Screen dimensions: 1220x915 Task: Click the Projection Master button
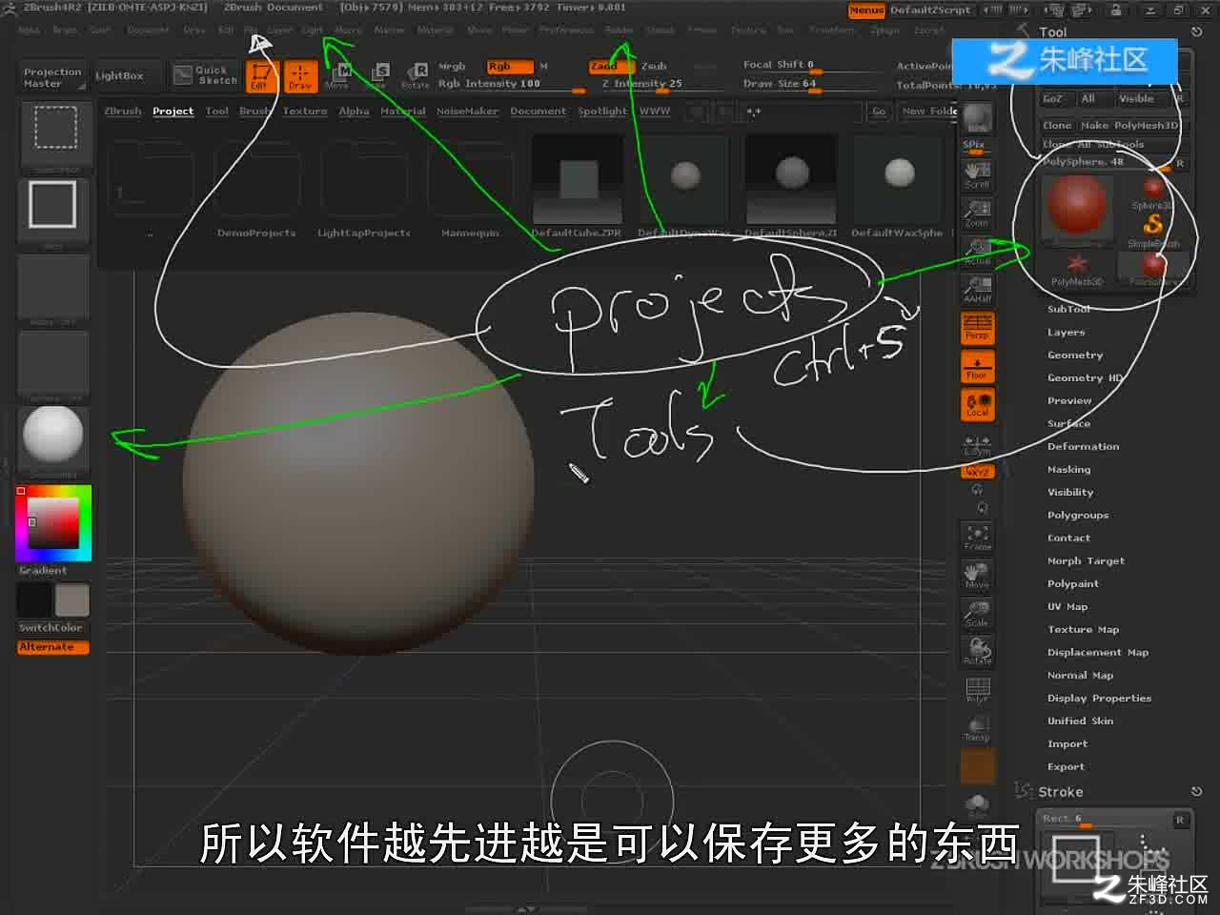52,77
